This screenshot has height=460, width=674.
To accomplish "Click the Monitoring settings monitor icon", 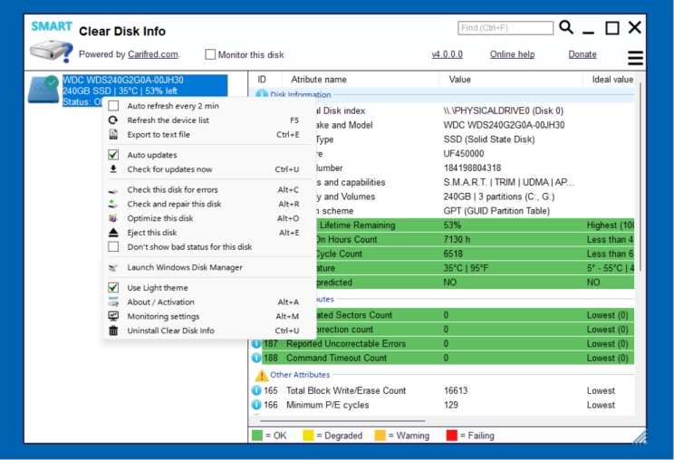I will pos(113,316).
